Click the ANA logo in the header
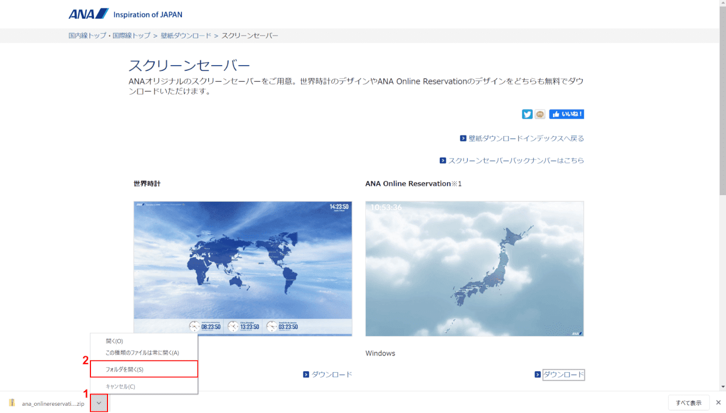 (x=88, y=13)
